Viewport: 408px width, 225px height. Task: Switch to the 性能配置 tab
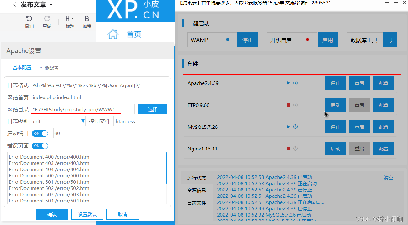coord(49,68)
